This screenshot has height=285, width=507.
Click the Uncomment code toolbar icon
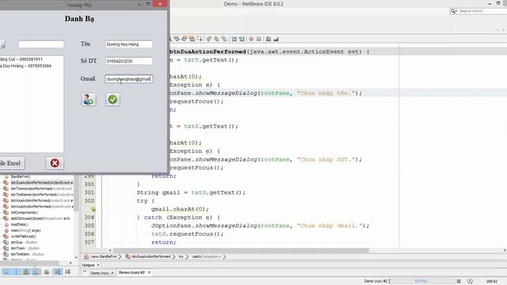276,39
